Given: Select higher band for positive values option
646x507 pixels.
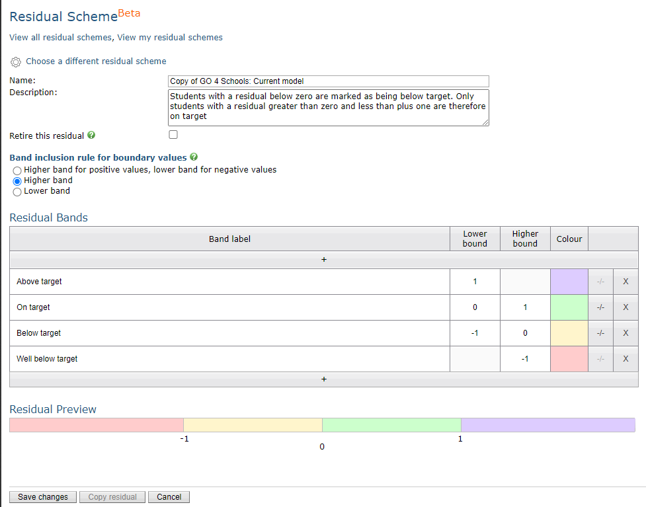Looking at the screenshot, I should point(17,171).
